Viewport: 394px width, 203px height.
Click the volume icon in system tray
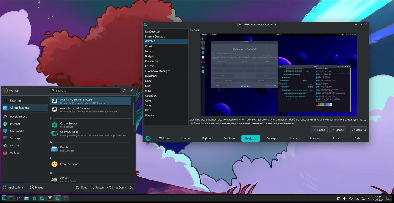coord(345,199)
